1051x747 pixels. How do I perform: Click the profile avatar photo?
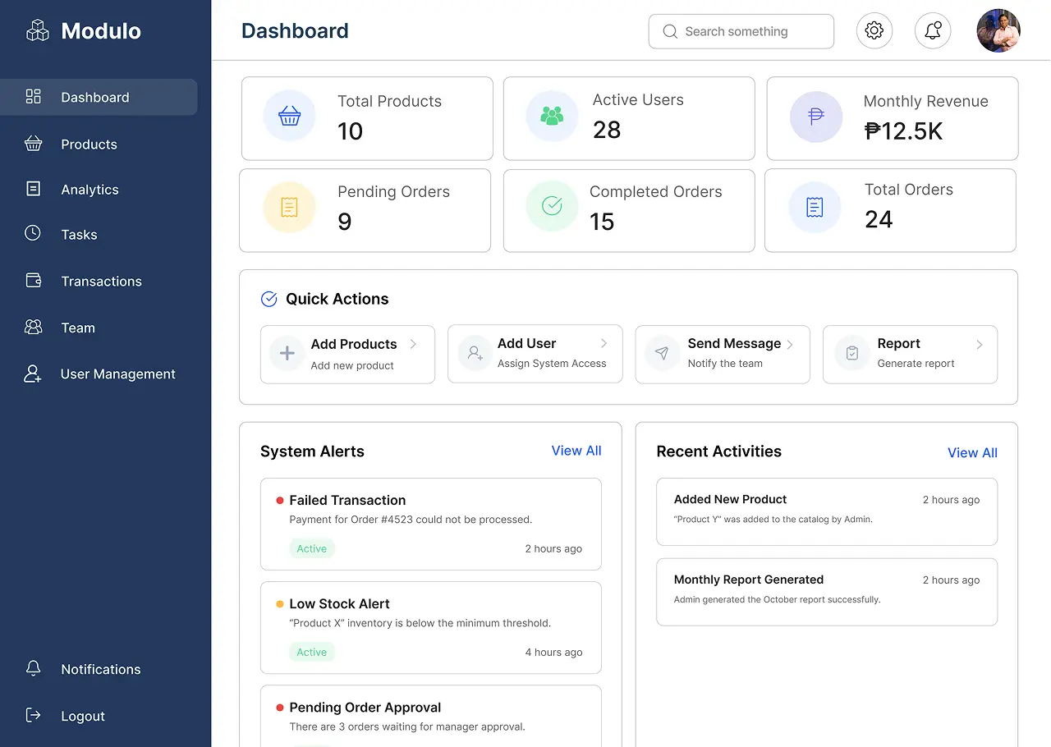tap(998, 30)
